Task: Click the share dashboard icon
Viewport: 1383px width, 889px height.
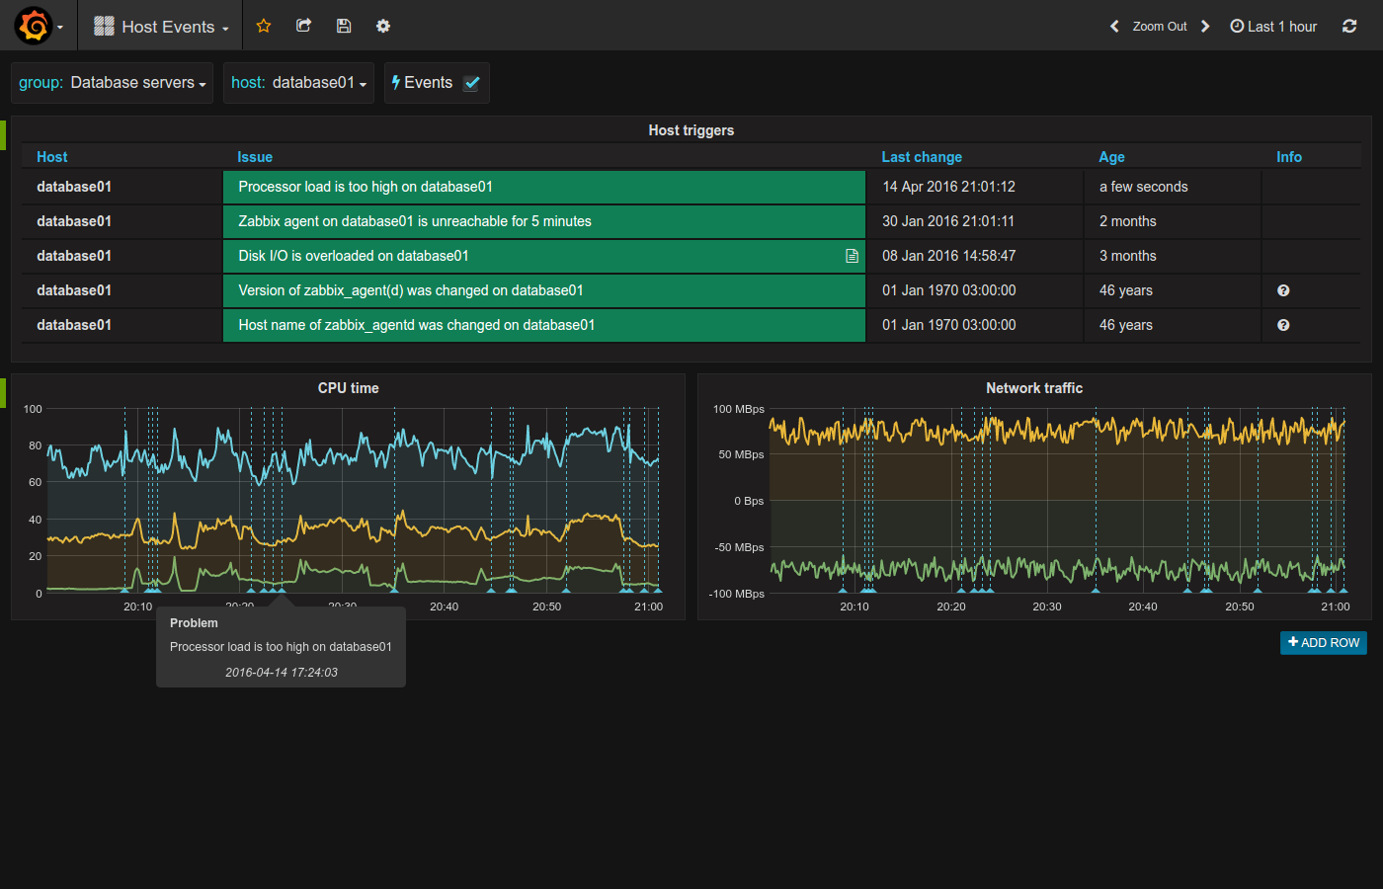Action: point(303,26)
